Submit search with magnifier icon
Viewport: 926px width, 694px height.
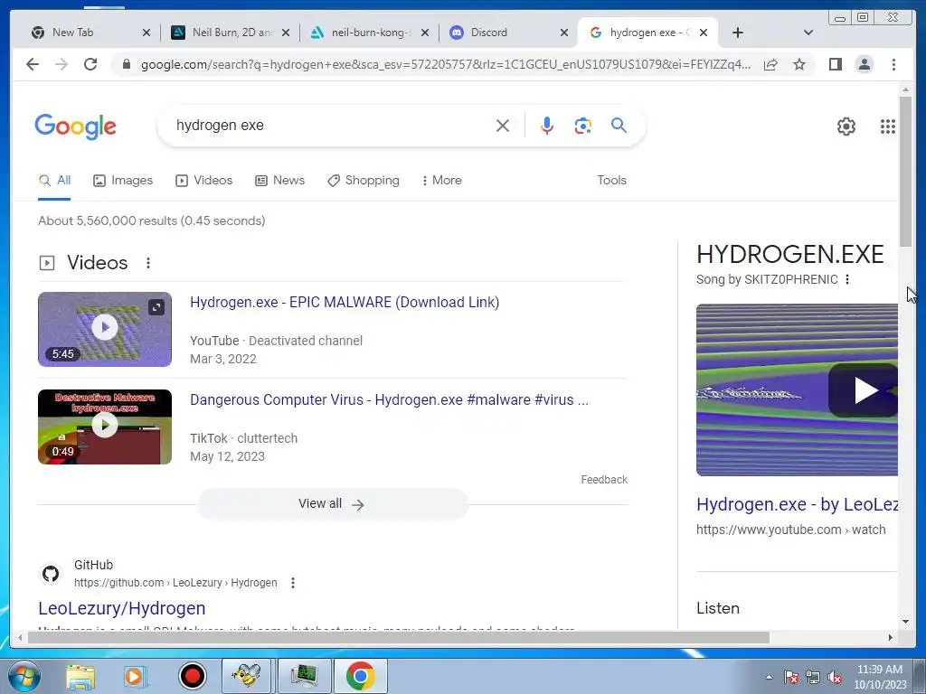619,125
